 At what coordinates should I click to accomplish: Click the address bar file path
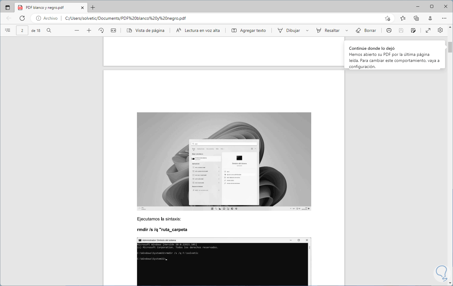(x=125, y=18)
